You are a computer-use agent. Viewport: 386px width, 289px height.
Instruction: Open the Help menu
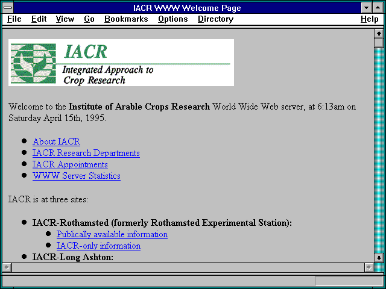370,19
